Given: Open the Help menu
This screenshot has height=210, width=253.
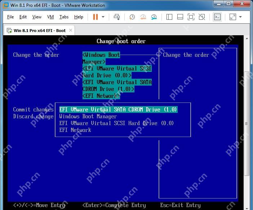Looking at the screenshot, I should click(79, 17).
